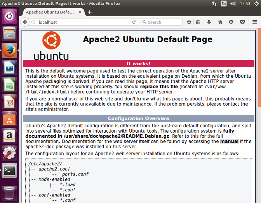
Task: Save page to Pocket icon
Action: coord(242,22)
